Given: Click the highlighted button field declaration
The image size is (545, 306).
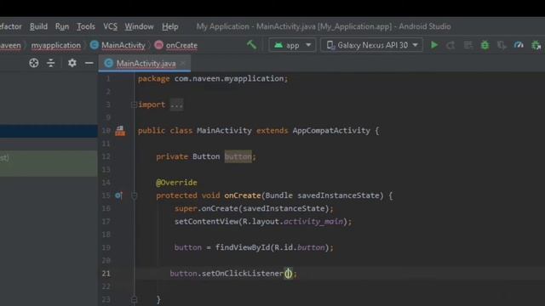Looking at the screenshot, I should 238,156.
